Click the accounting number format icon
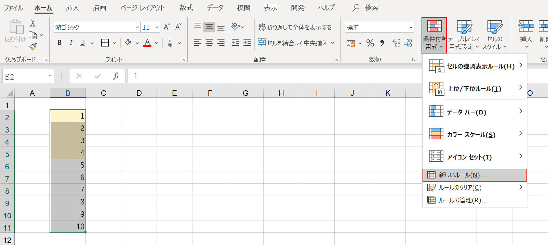This screenshot has width=548, height=245. pos(351,43)
